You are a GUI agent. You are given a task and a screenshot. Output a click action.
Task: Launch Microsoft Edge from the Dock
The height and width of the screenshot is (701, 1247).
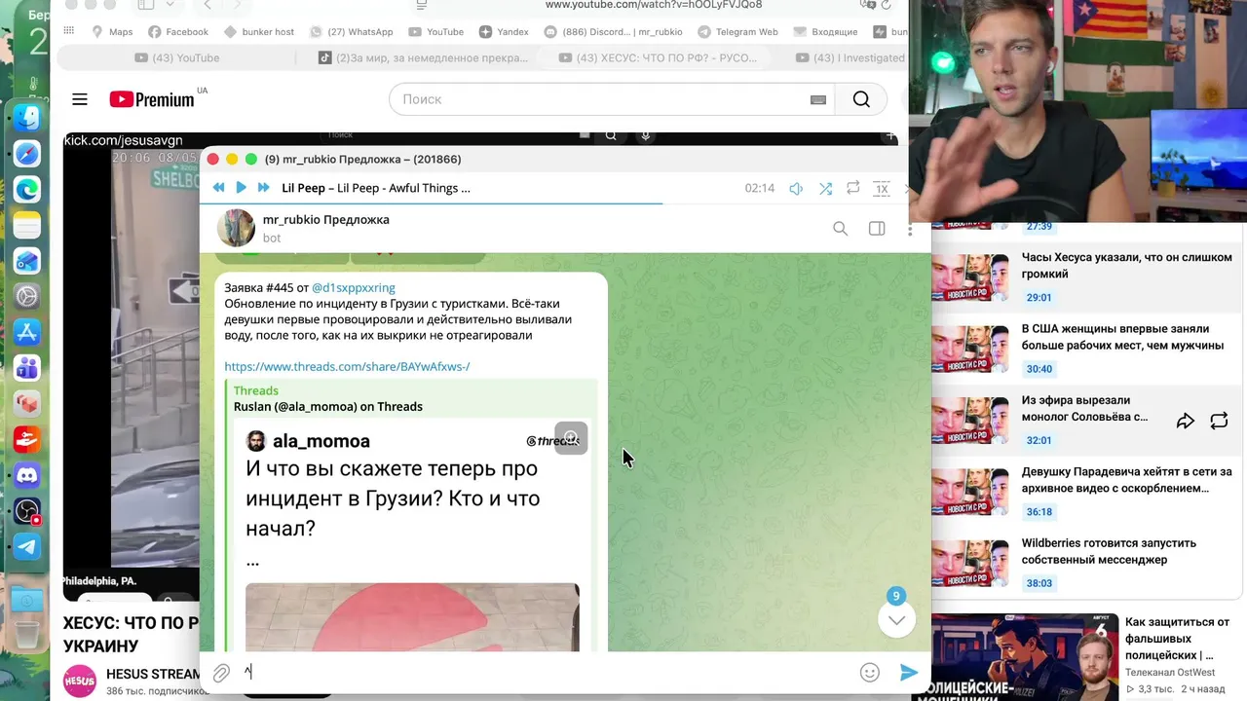pyautogui.click(x=27, y=190)
